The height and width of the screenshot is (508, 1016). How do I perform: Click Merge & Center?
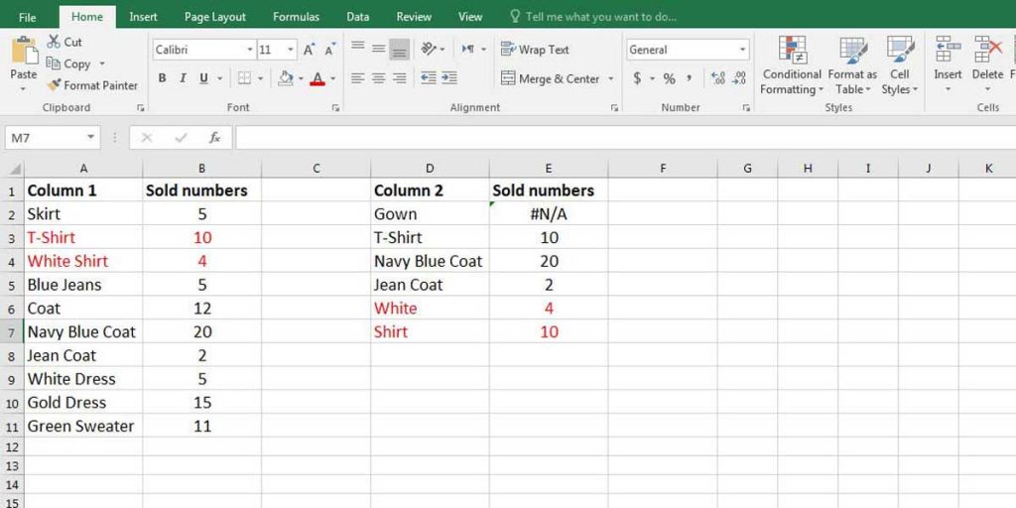tap(550, 78)
